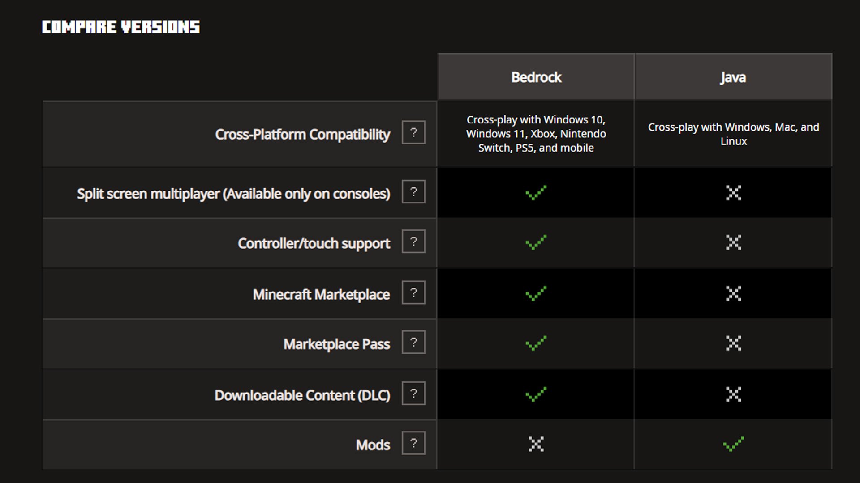Open help for Cross-Platform Compatibility
The image size is (860, 483).
413,132
